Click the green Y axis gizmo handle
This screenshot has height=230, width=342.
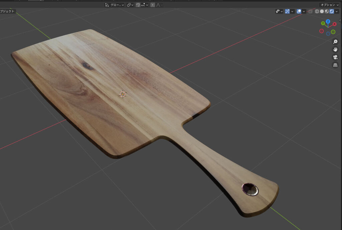[323, 23]
